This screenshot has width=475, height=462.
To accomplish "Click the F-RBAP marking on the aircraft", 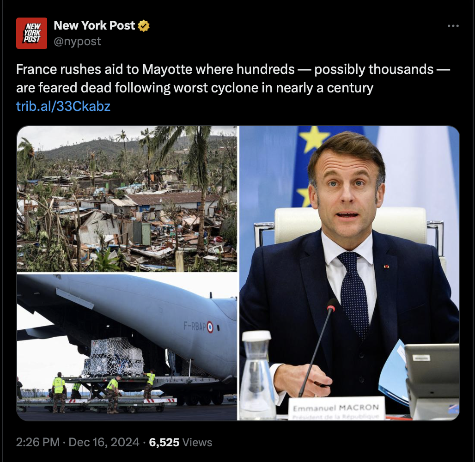I will [195, 326].
